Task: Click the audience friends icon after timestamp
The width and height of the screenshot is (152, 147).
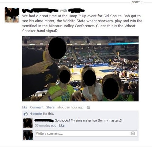Action: [88, 107]
